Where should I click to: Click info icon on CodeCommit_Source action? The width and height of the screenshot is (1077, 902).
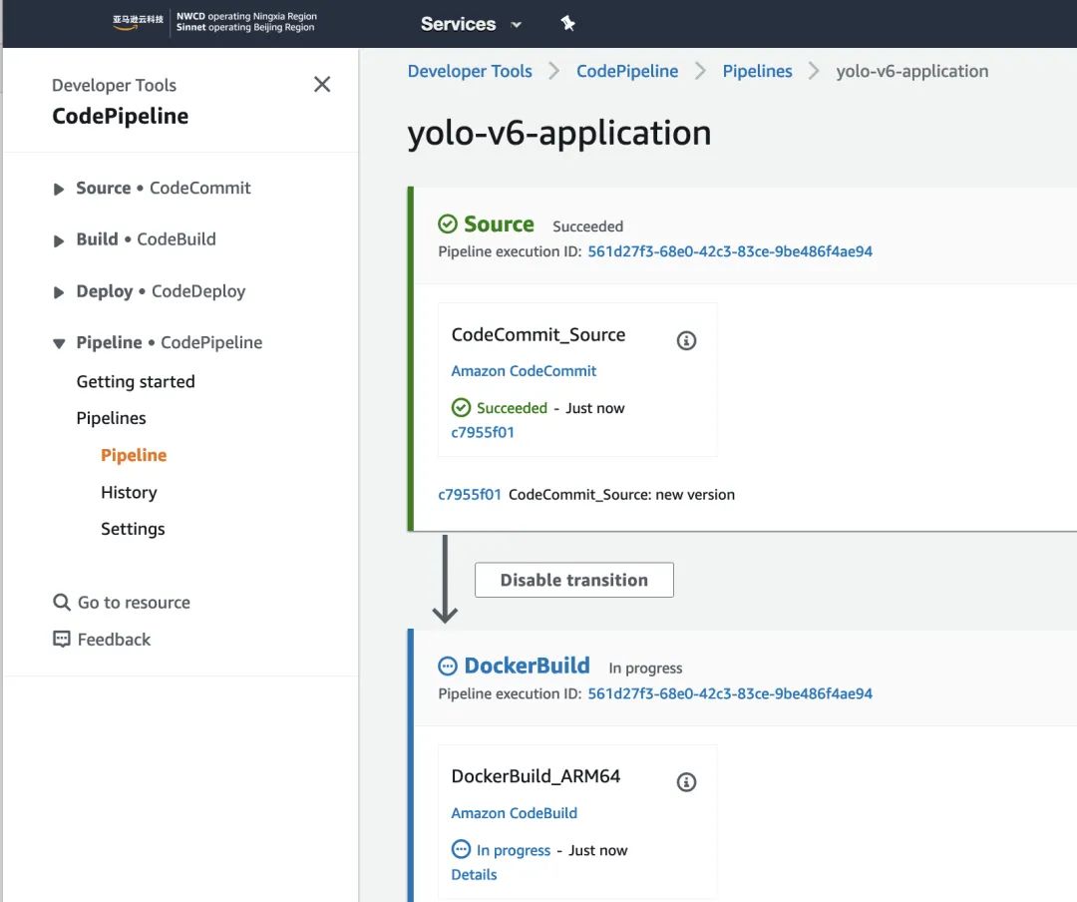(686, 340)
